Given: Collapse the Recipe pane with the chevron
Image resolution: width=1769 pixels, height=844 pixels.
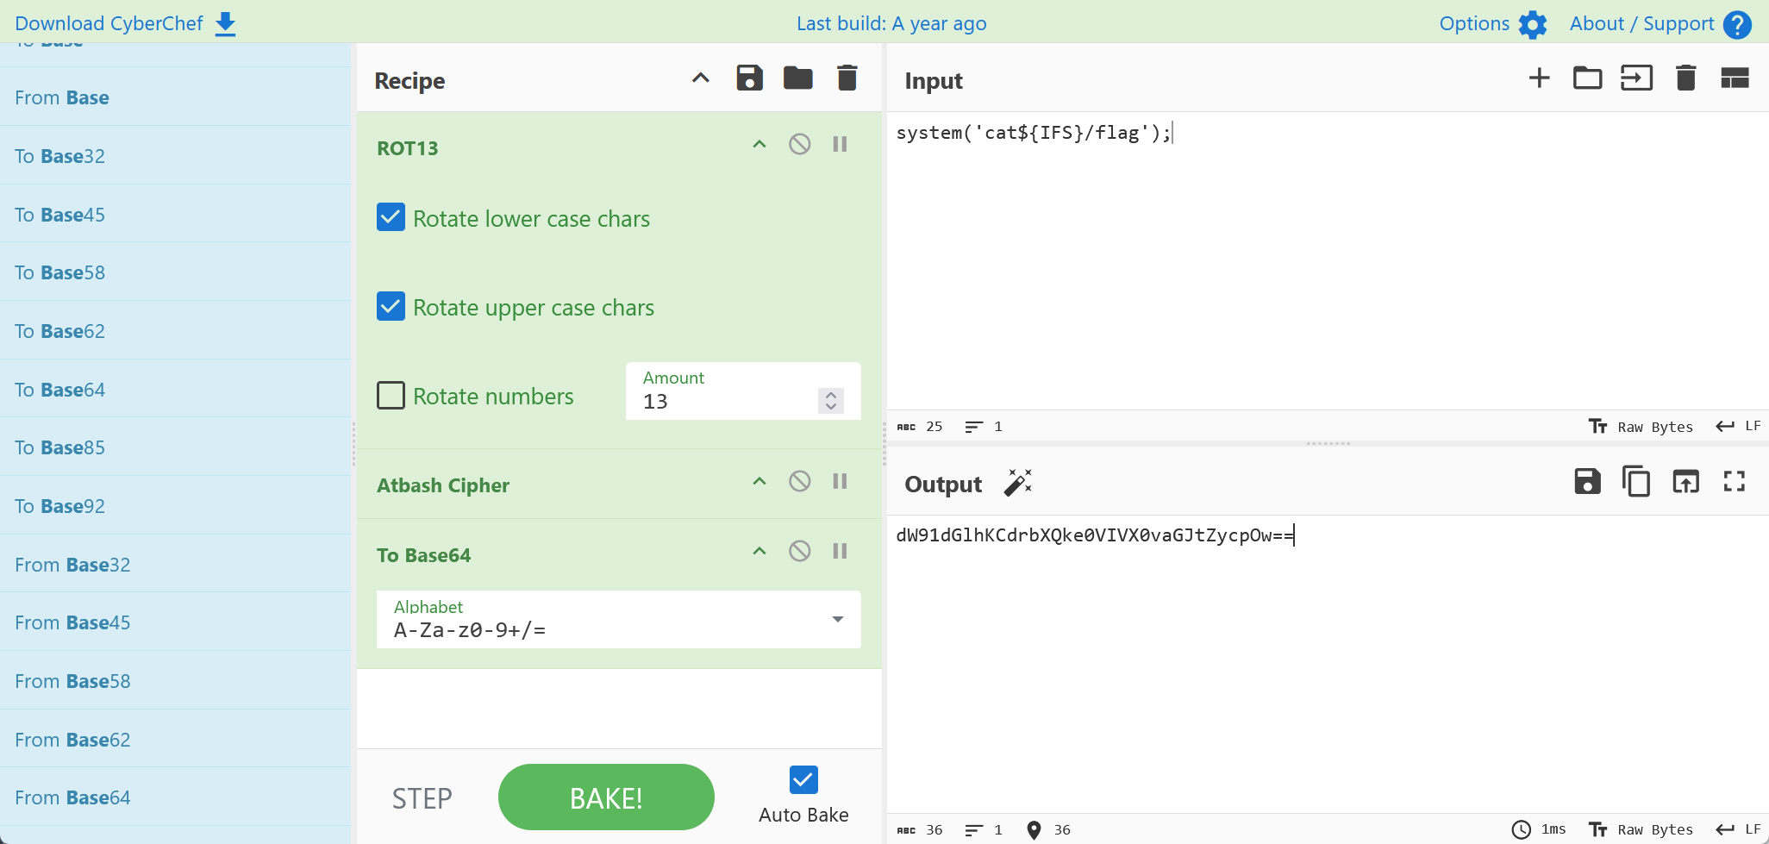Looking at the screenshot, I should point(700,78).
